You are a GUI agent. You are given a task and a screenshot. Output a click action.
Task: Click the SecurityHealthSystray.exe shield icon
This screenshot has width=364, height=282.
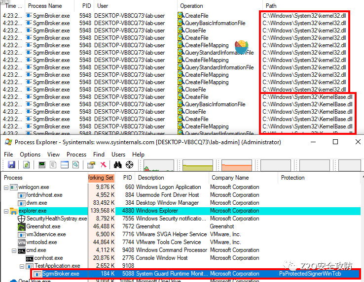22,219
